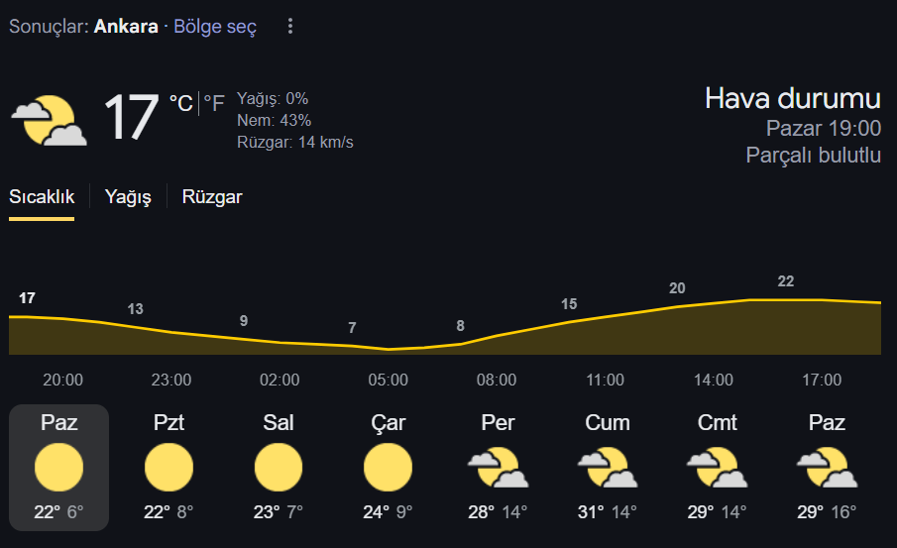Click the 22 degree point on temperature graph

coord(785,281)
